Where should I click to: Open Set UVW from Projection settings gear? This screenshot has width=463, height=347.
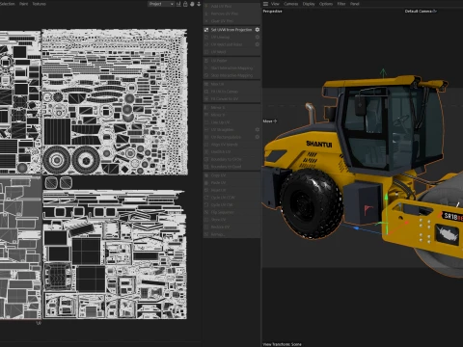click(258, 30)
